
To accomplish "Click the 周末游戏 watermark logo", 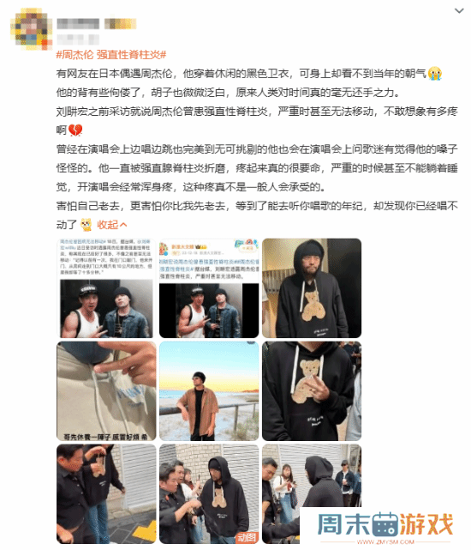I will (385, 528).
